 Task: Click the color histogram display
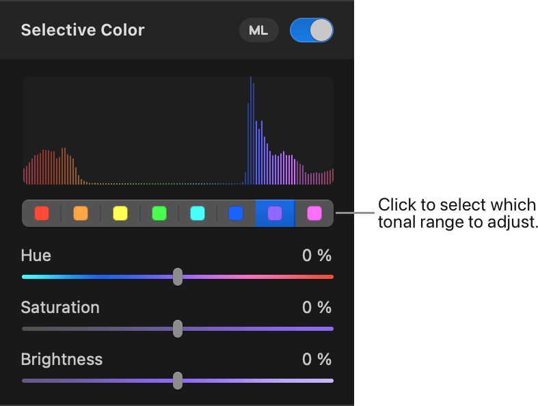pos(178,131)
